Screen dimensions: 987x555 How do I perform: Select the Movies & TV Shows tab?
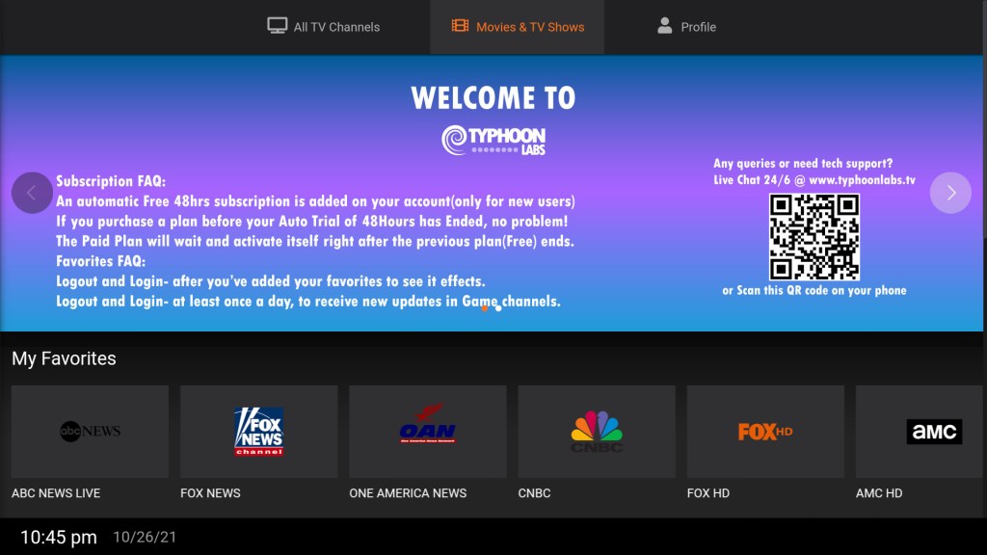click(x=518, y=27)
